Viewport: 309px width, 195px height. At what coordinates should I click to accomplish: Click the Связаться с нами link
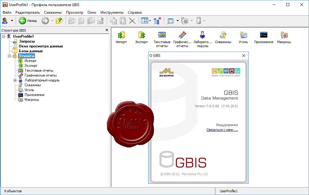pyautogui.click(x=222, y=130)
